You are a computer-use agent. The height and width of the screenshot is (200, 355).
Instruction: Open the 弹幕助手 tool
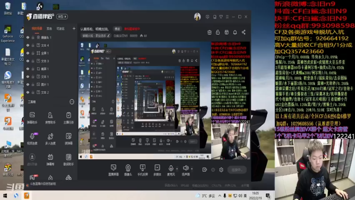32,118
